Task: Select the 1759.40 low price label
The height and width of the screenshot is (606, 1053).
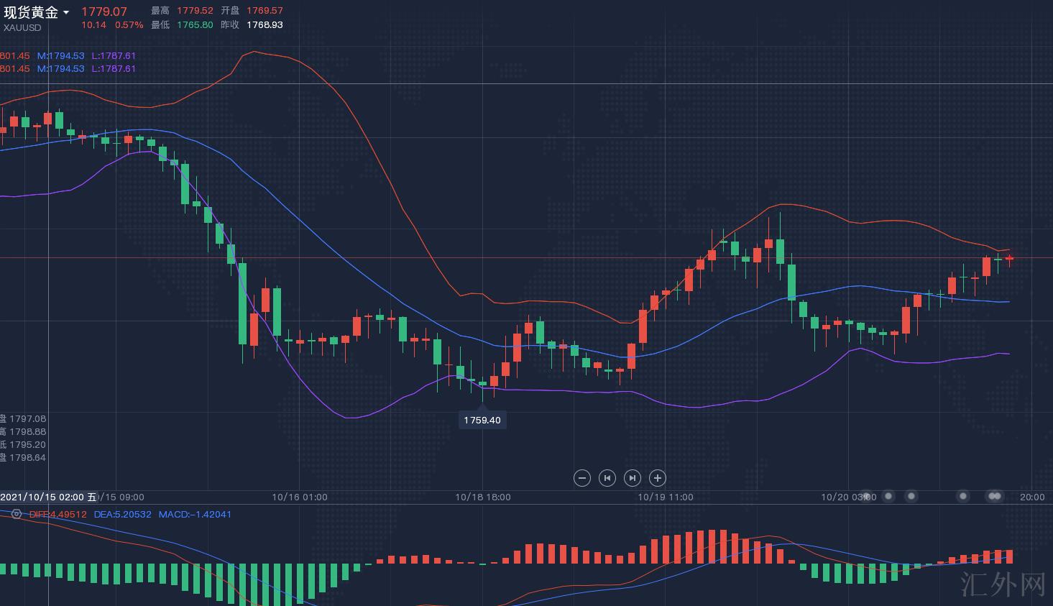Action: point(482,420)
